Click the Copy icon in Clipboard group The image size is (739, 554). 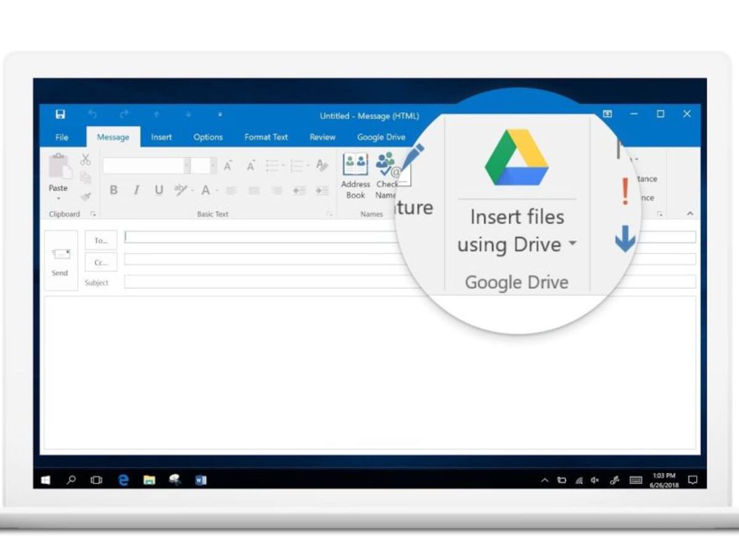pyautogui.click(x=86, y=177)
